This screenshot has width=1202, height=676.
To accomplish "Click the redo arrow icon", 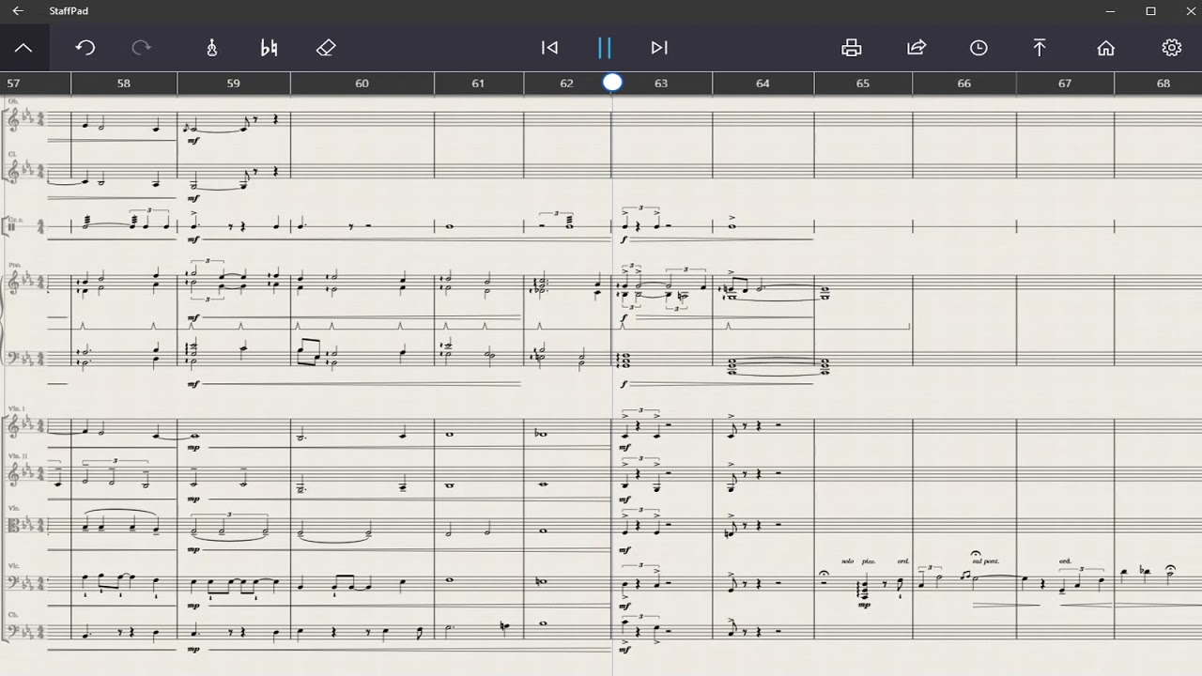I will pyautogui.click(x=142, y=48).
